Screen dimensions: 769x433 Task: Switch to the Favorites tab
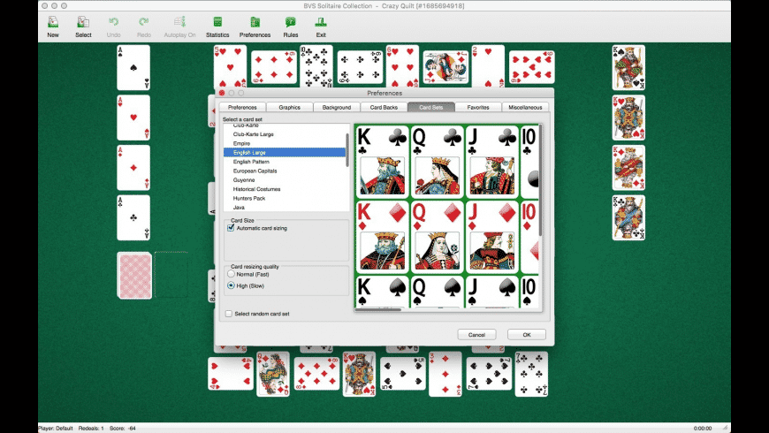(478, 108)
